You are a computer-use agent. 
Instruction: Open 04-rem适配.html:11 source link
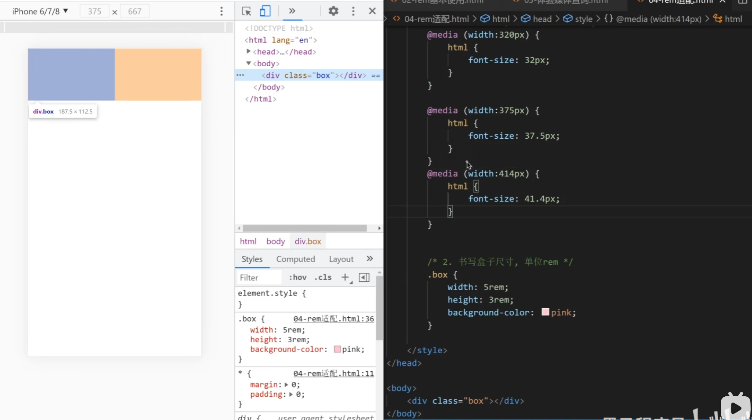(x=334, y=373)
